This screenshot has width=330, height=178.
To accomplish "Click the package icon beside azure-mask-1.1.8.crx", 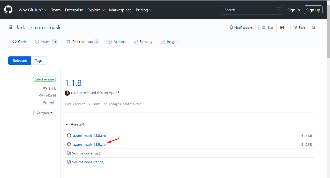I will [x=69, y=136].
